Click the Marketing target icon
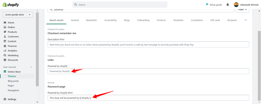261x104 pixels. click(x=5, y=56)
